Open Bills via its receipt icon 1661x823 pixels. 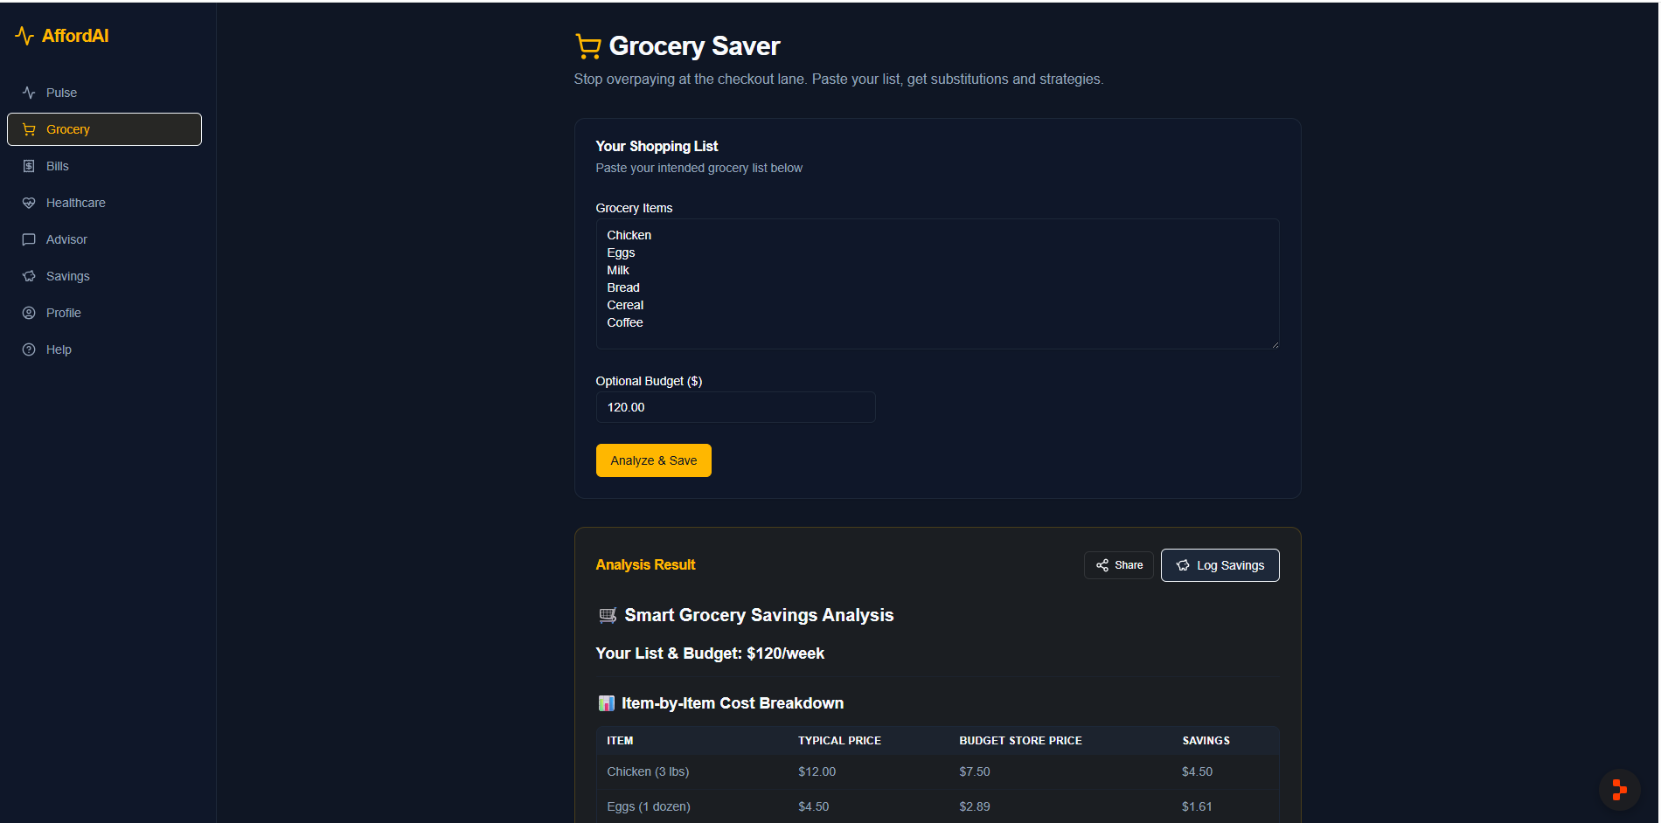click(x=29, y=166)
